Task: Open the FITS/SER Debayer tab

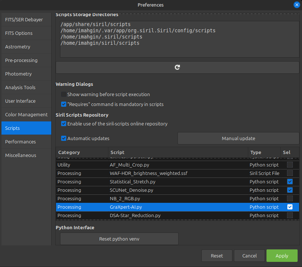Action: (x=26, y=20)
